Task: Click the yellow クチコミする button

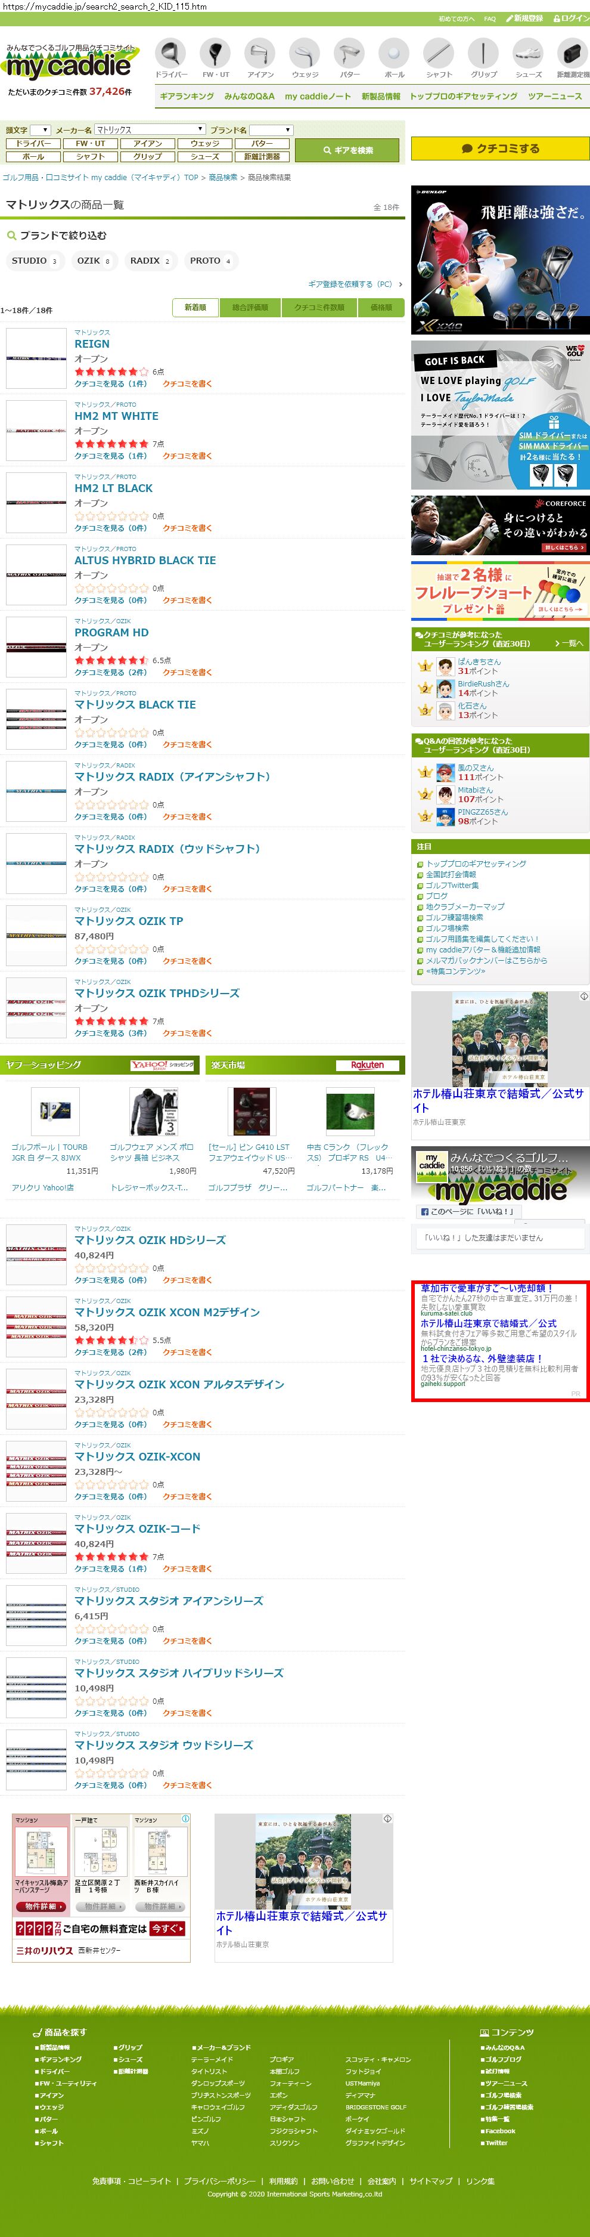Action: coord(500,148)
